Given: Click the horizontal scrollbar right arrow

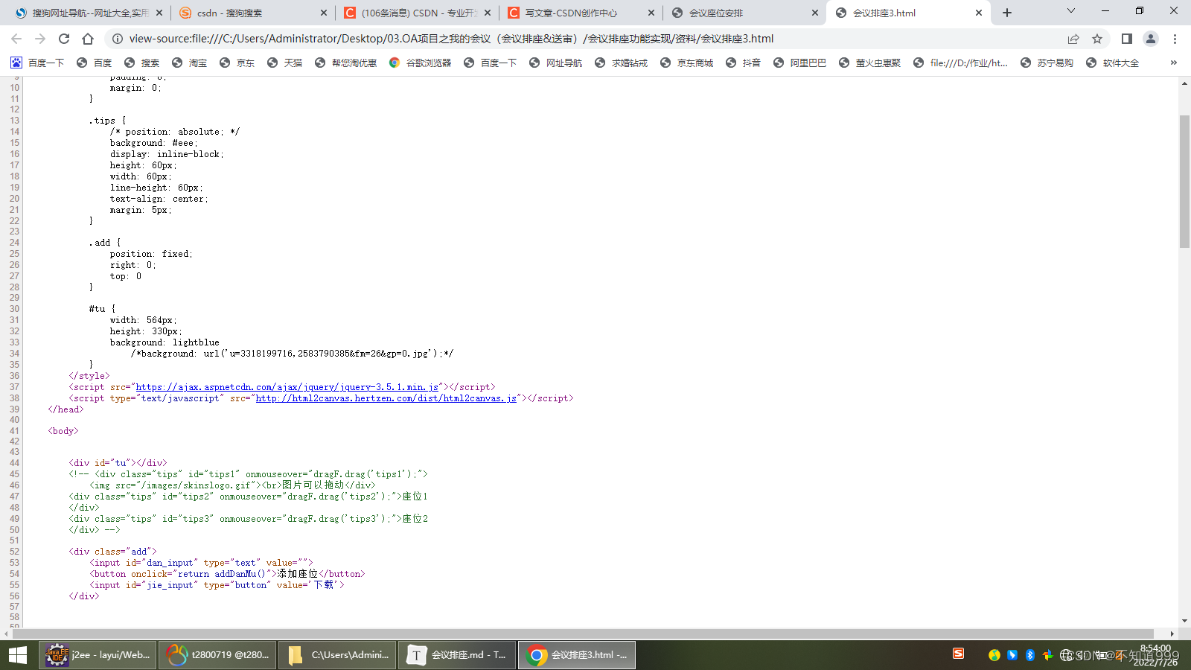Looking at the screenshot, I should pyautogui.click(x=1172, y=634).
